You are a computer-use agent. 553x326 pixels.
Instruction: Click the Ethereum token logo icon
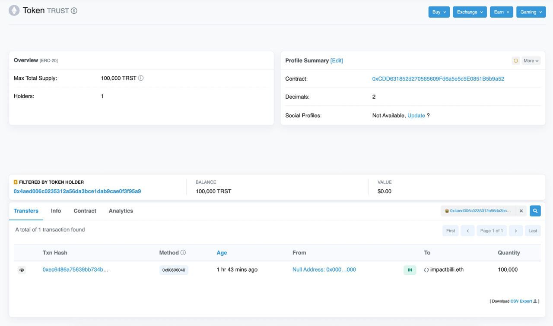[x=14, y=11]
